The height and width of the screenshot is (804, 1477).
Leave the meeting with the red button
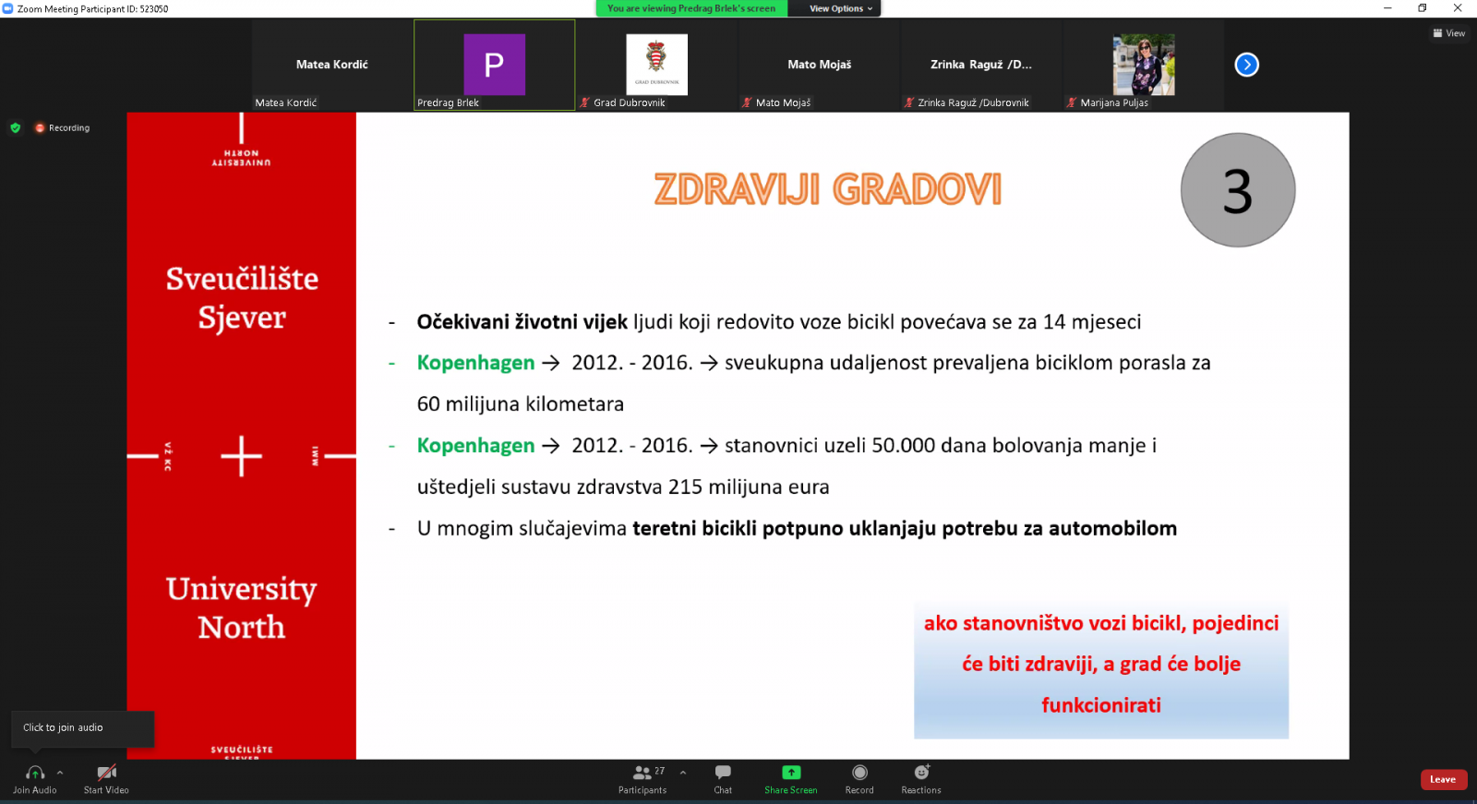tap(1444, 779)
